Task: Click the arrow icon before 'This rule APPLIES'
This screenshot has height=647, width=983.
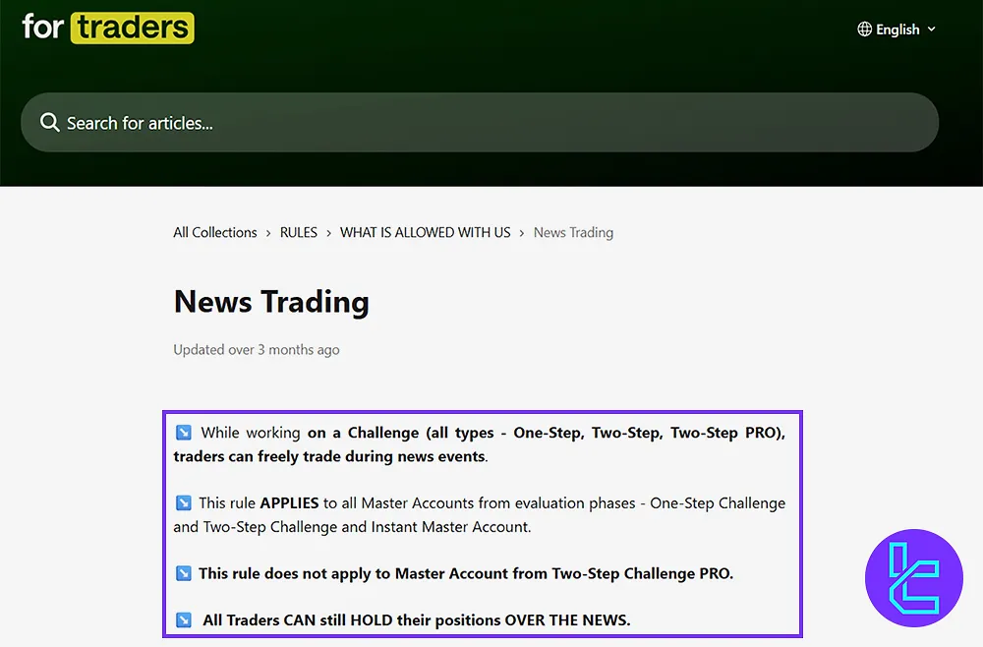Action: (184, 502)
